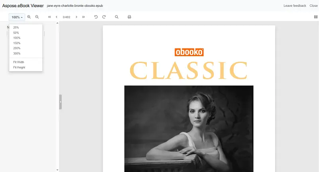Click the page number field 3/492
Screen dimensions: 319x172
click(67, 17)
